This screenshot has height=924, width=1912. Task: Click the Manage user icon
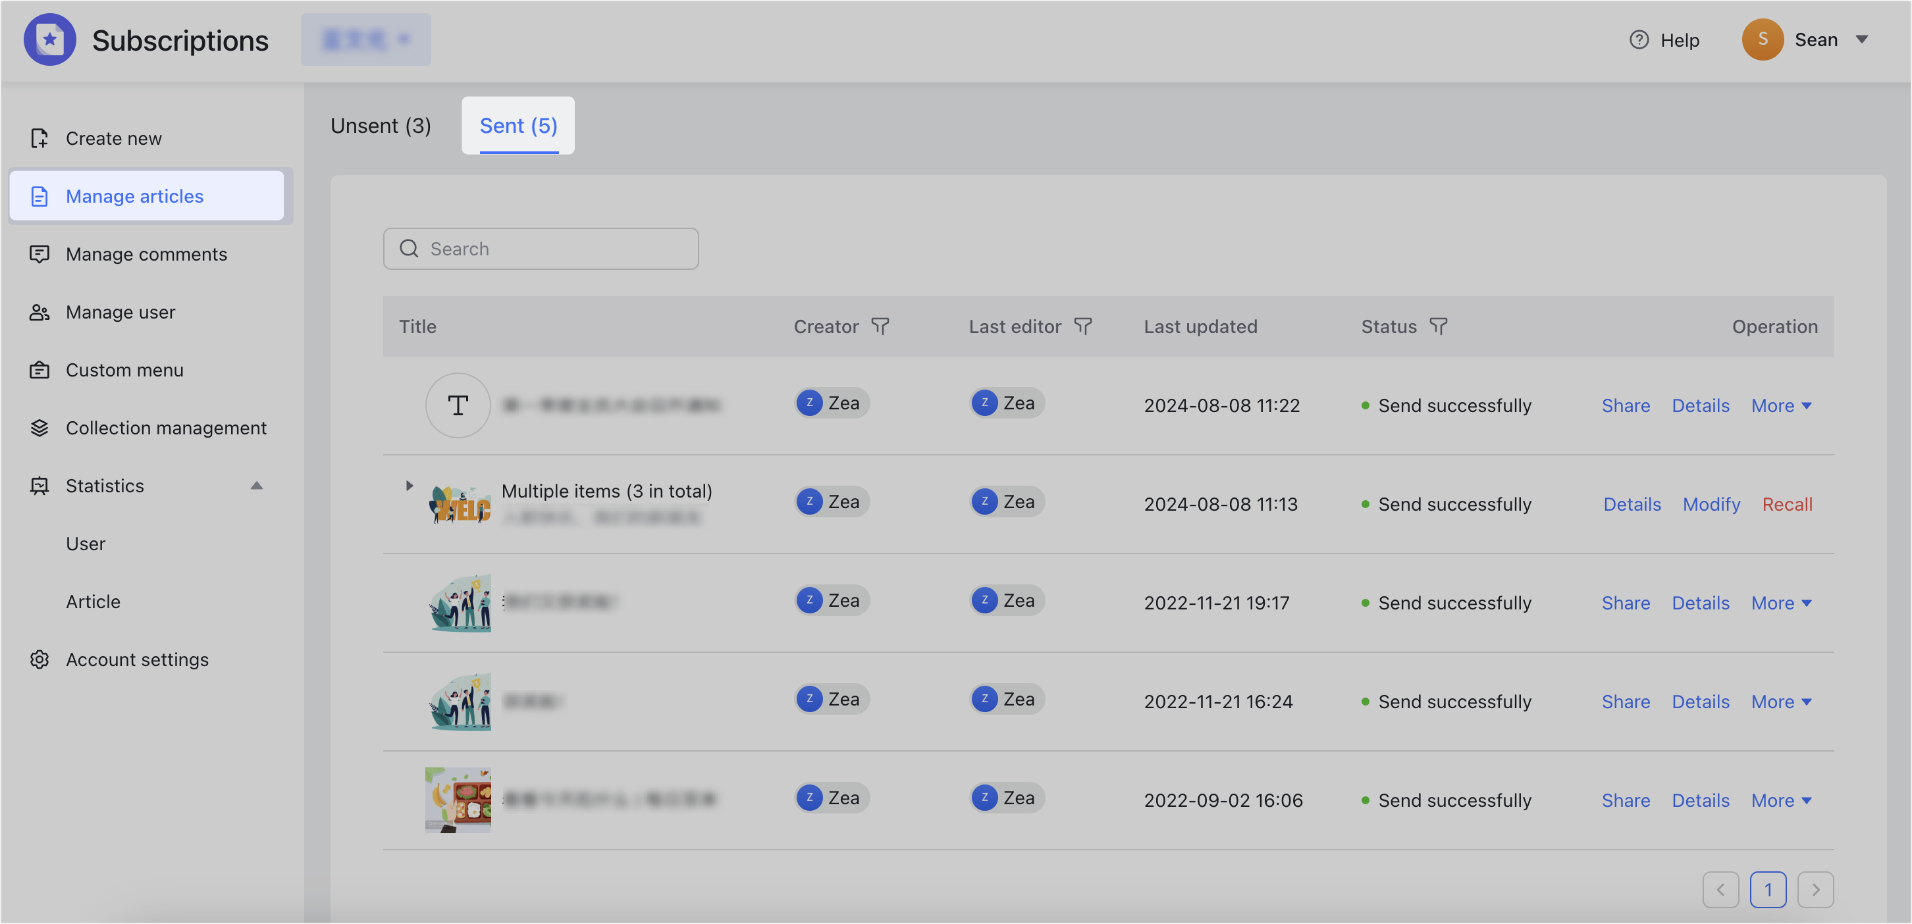(x=40, y=312)
